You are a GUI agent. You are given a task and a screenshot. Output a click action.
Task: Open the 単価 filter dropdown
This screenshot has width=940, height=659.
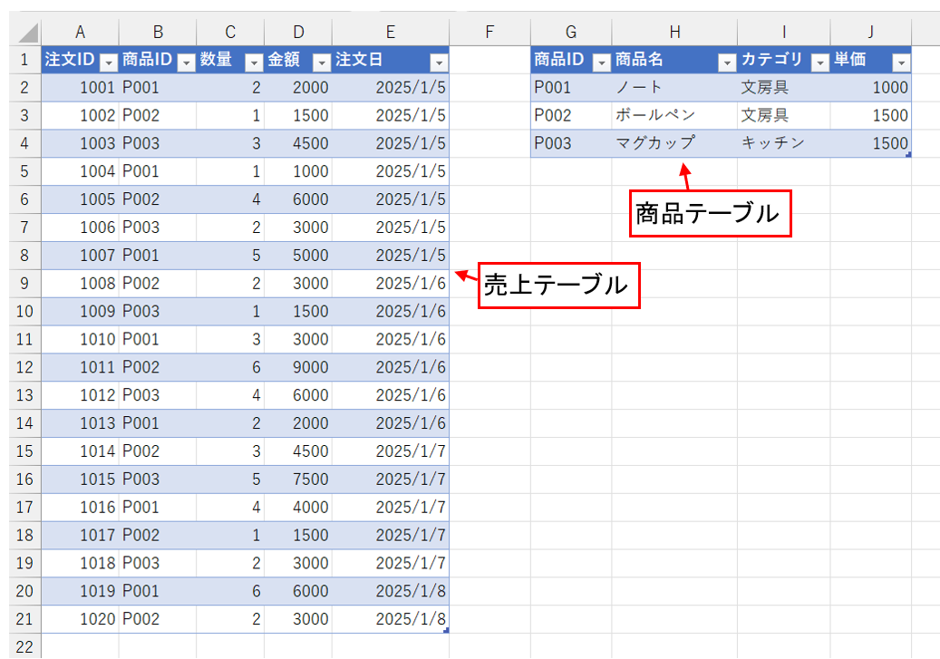[x=901, y=62]
